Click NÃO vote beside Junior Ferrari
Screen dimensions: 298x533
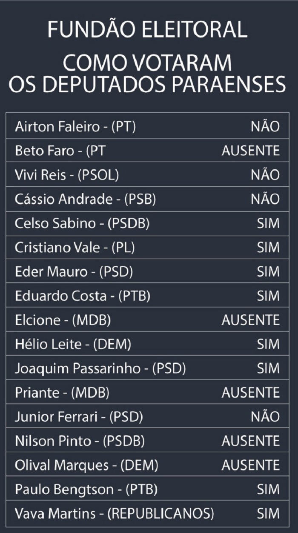[x=265, y=416]
